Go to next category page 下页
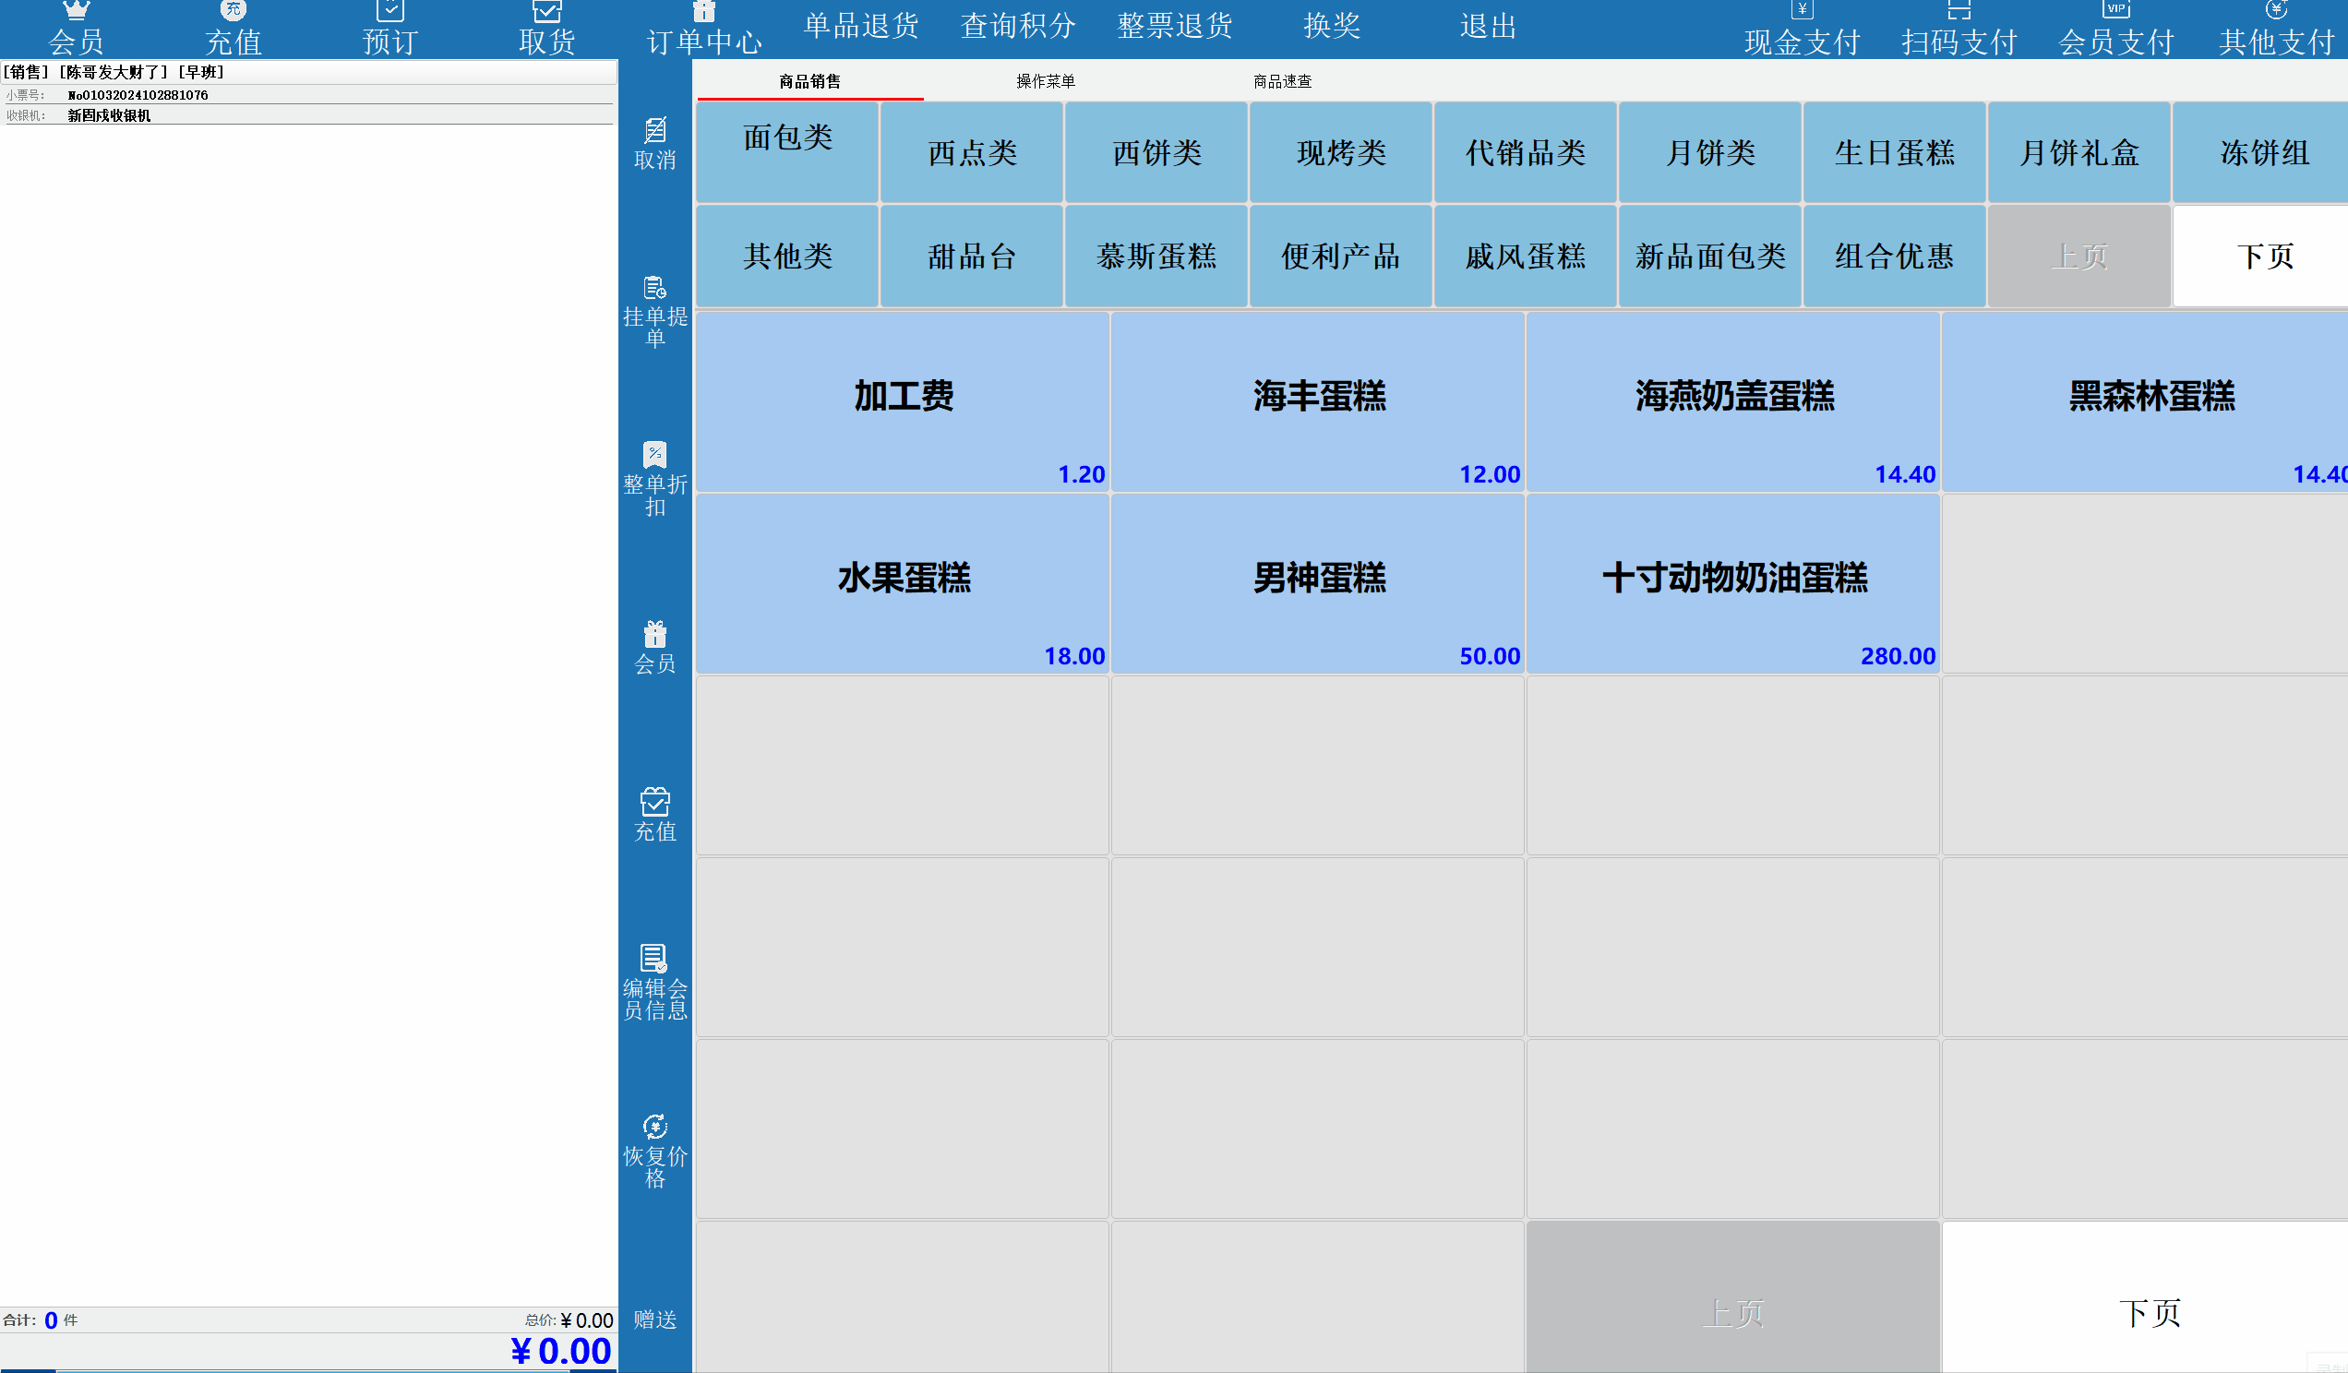 (x=2264, y=257)
